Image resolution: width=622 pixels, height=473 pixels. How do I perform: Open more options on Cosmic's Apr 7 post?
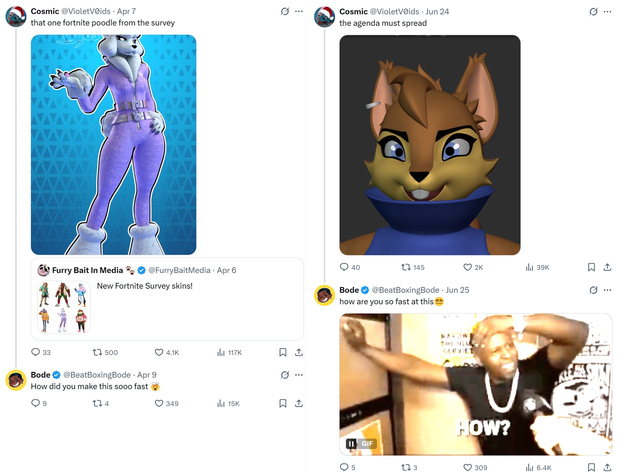(299, 11)
